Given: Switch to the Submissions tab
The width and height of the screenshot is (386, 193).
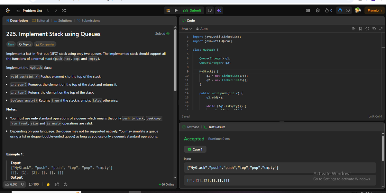Looking at the screenshot, I should point(88,21).
